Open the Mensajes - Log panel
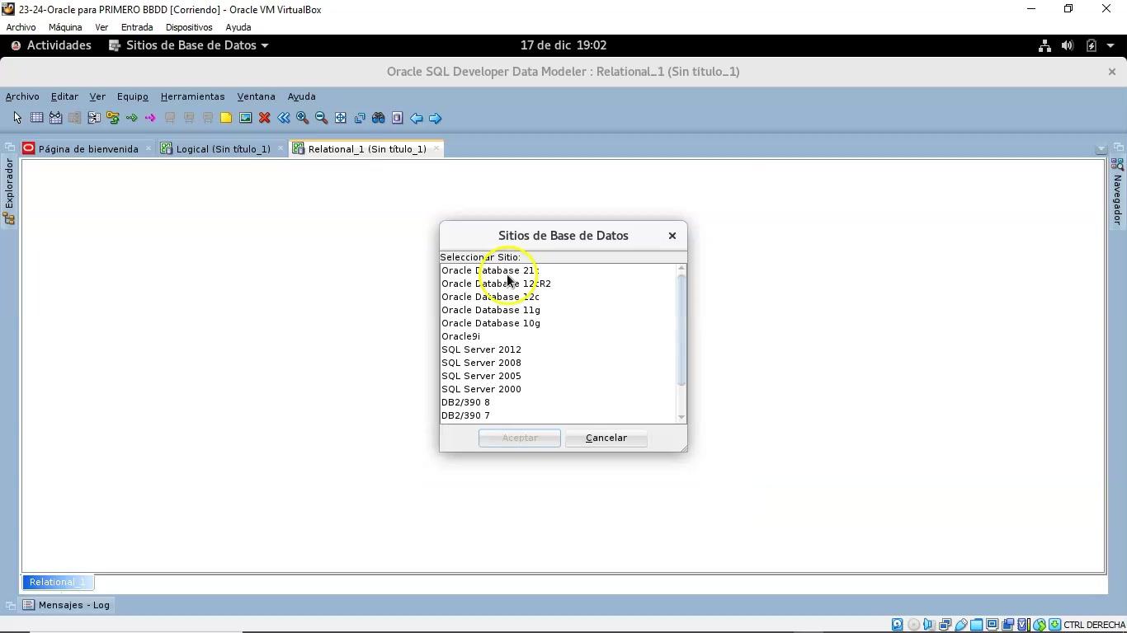Viewport: 1127px width, 633px height. pyautogui.click(x=66, y=605)
